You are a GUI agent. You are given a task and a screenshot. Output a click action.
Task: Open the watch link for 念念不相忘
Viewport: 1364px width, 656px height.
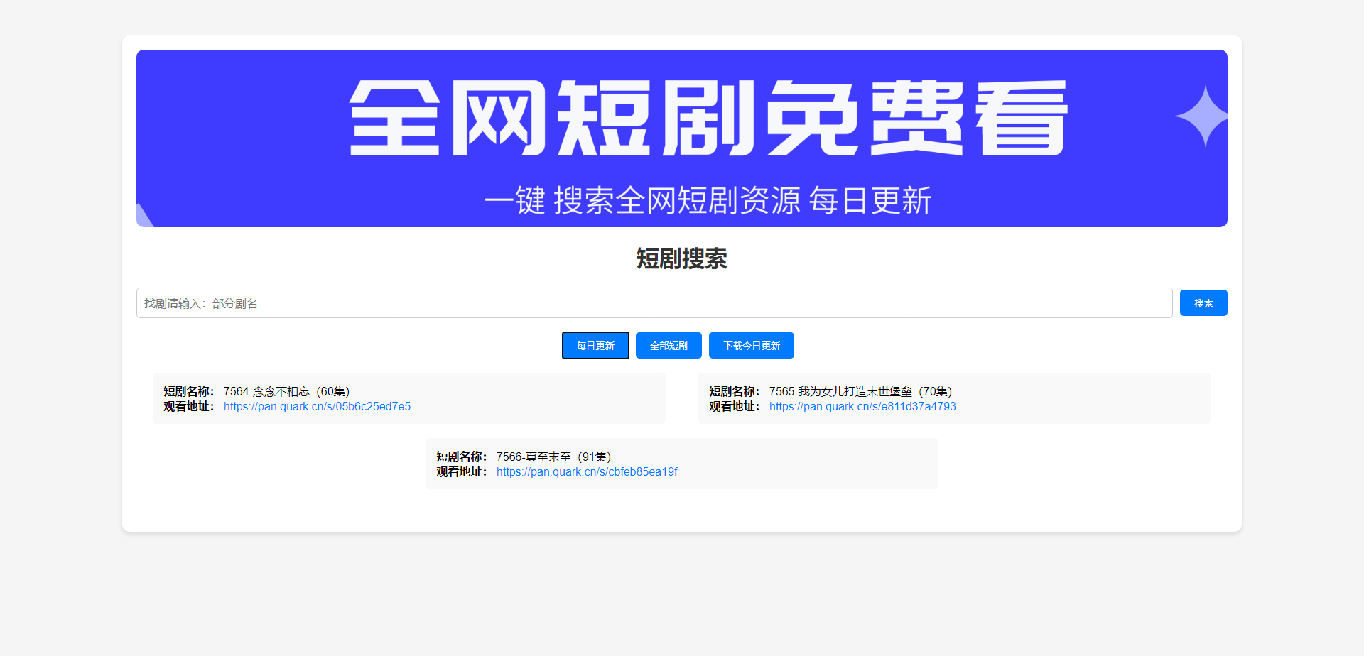[317, 406]
